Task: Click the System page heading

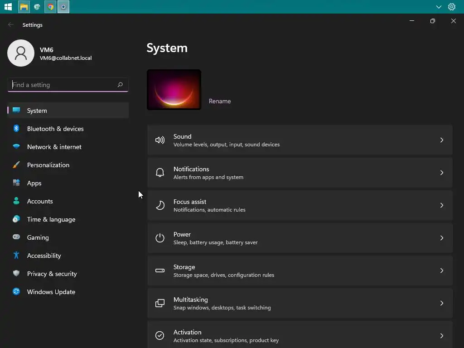Action: pos(167,48)
